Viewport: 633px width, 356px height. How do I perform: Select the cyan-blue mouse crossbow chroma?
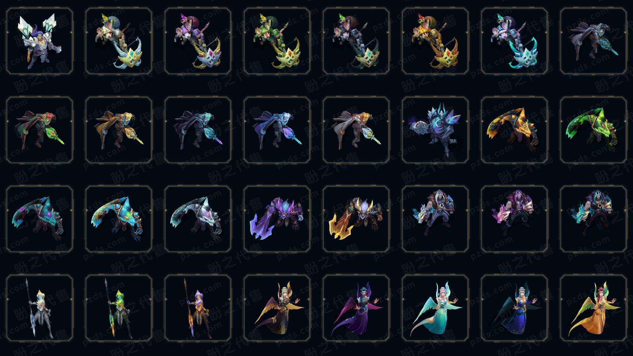[514, 41]
